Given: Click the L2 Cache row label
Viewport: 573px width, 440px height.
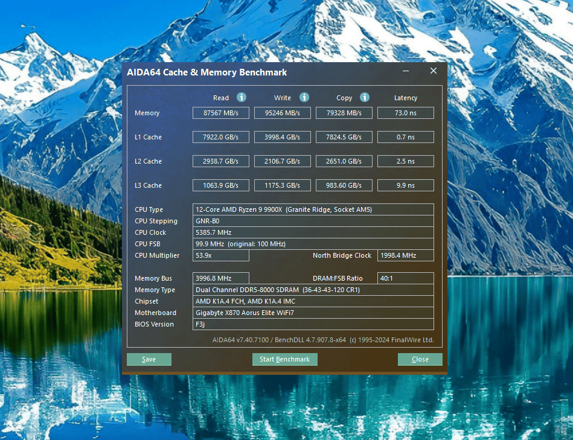Looking at the screenshot, I should [x=148, y=161].
